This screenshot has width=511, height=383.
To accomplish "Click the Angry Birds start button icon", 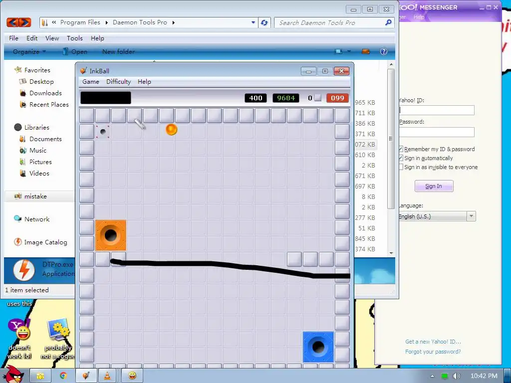I will pos(13,374).
